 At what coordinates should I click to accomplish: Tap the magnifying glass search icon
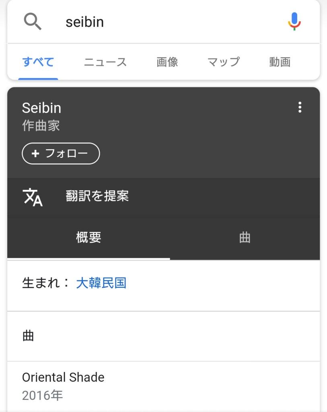pos(33,21)
